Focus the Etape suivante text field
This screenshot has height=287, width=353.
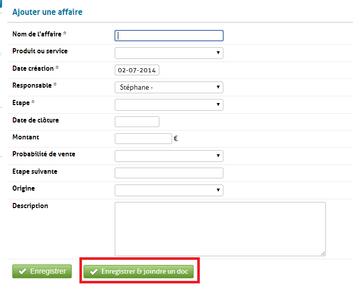tap(169, 173)
